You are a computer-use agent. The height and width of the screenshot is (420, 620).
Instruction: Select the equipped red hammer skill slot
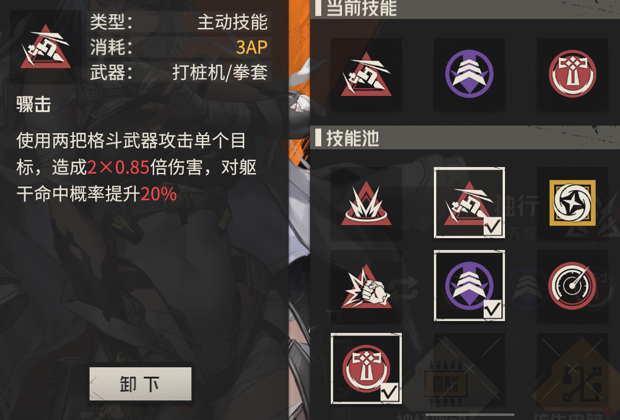[572, 74]
